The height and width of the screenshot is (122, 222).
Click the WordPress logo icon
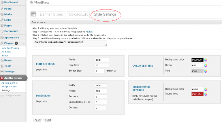click(32, 2)
